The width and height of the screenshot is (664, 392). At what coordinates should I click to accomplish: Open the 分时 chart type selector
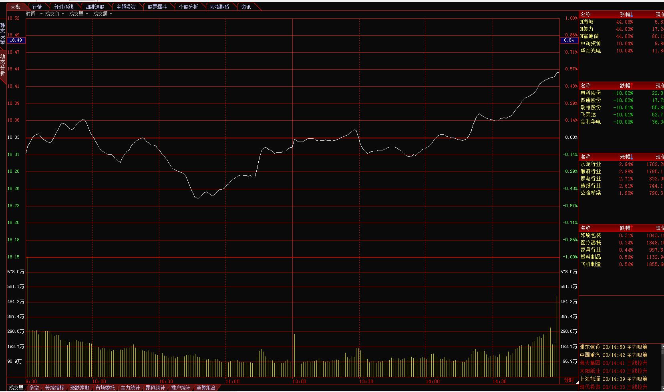[569, 380]
